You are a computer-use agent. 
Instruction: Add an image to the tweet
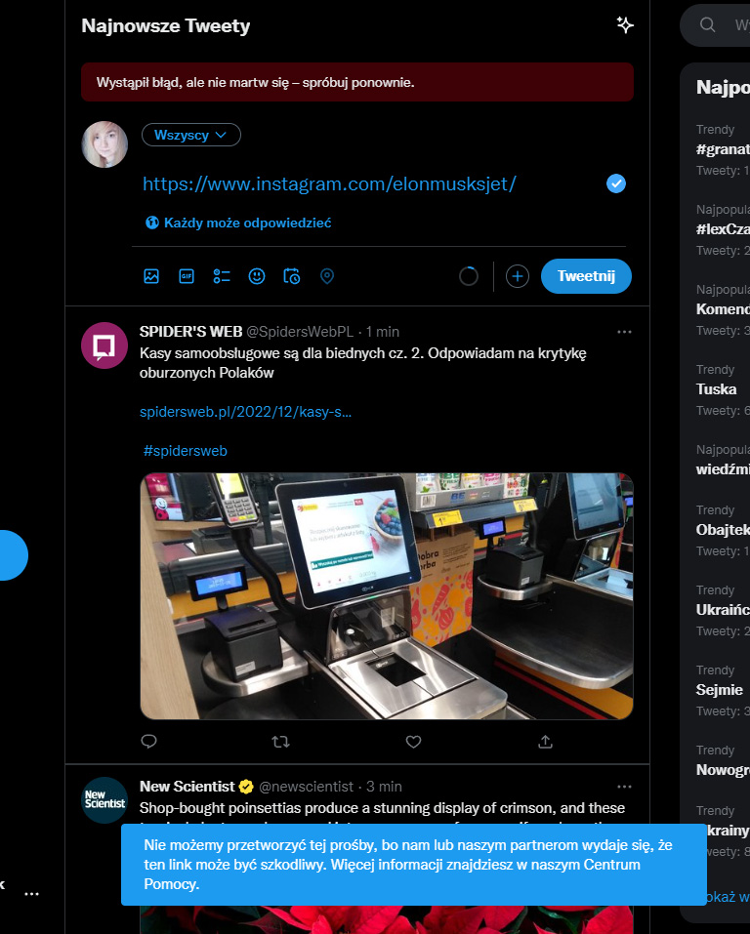pos(151,276)
